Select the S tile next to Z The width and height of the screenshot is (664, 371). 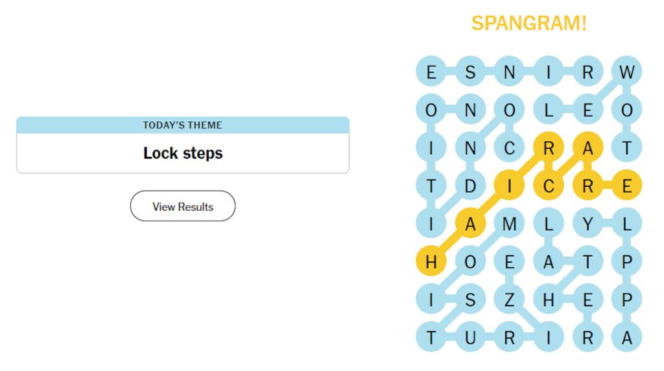click(470, 300)
